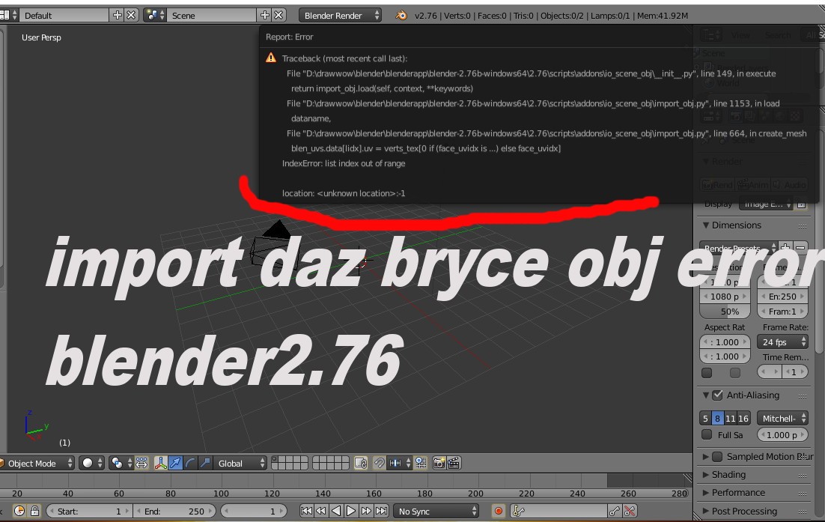Render an OpenGL animation with the clapperboard icon

(454, 463)
